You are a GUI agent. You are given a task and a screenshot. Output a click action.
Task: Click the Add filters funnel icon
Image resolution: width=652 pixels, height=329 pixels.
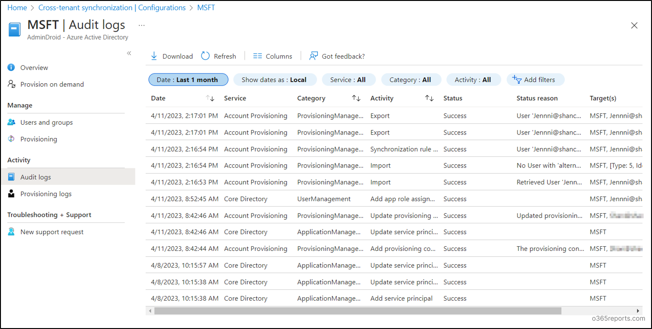coord(518,80)
